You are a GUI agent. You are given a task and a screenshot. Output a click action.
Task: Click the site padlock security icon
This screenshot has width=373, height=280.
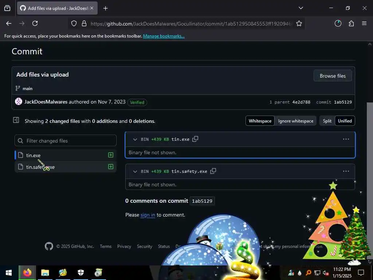coord(84,23)
